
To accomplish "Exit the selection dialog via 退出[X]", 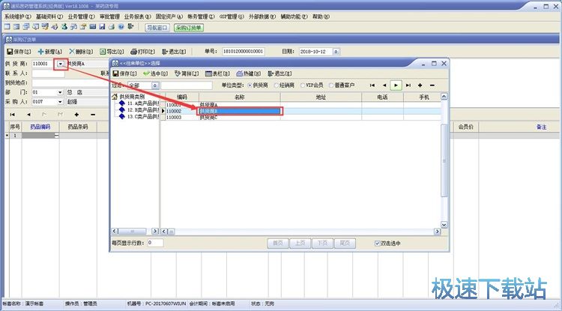I will [x=280, y=73].
